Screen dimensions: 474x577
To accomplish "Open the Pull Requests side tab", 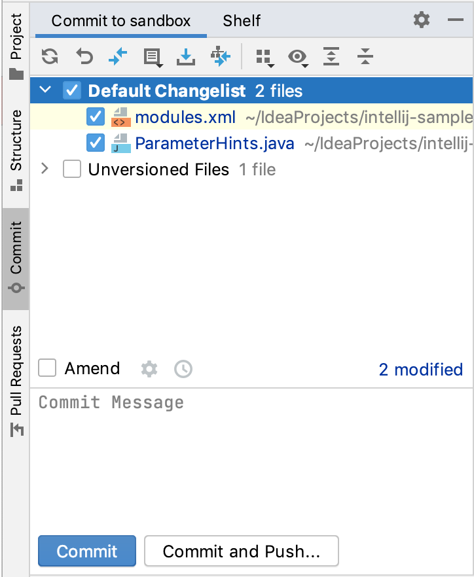I will (16, 381).
